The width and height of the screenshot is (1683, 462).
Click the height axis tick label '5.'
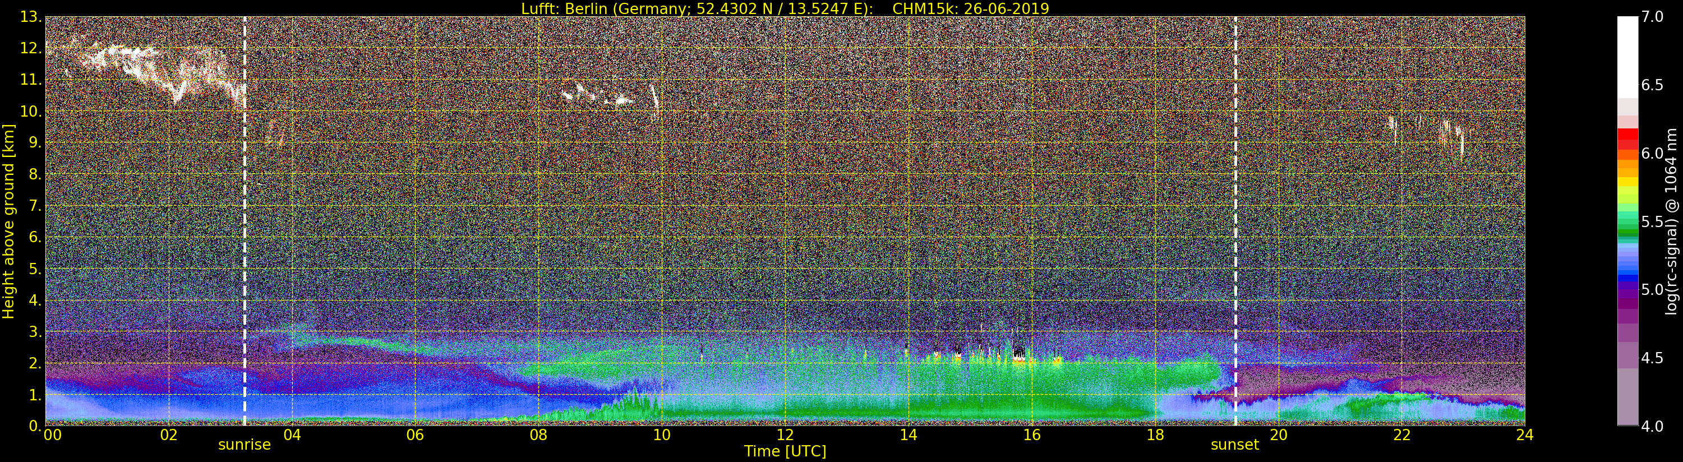pos(35,269)
